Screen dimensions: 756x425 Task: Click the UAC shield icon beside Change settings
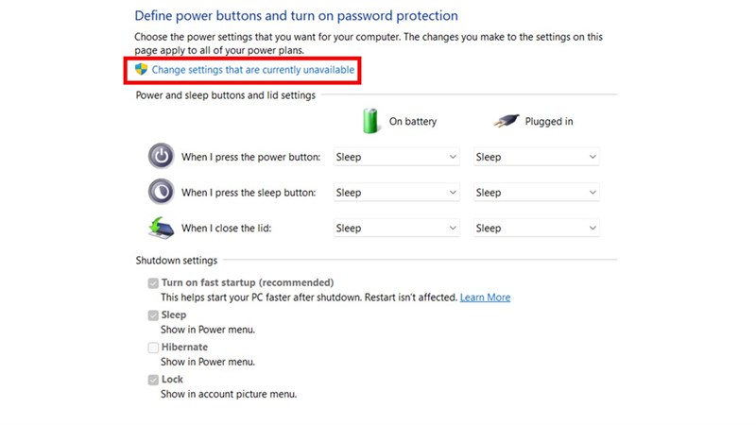pyautogui.click(x=142, y=70)
